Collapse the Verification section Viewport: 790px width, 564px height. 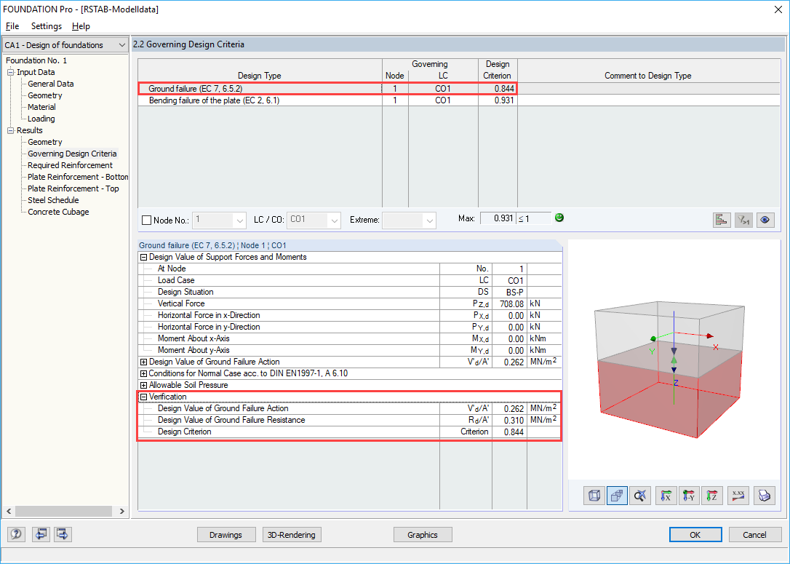143,397
